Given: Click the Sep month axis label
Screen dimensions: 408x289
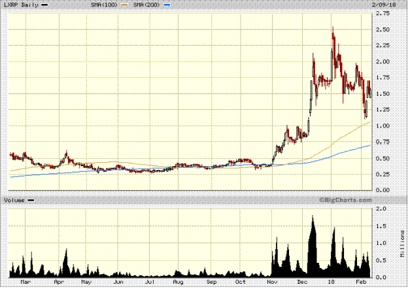Looking at the screenshot, I should [x=212, y=282].
